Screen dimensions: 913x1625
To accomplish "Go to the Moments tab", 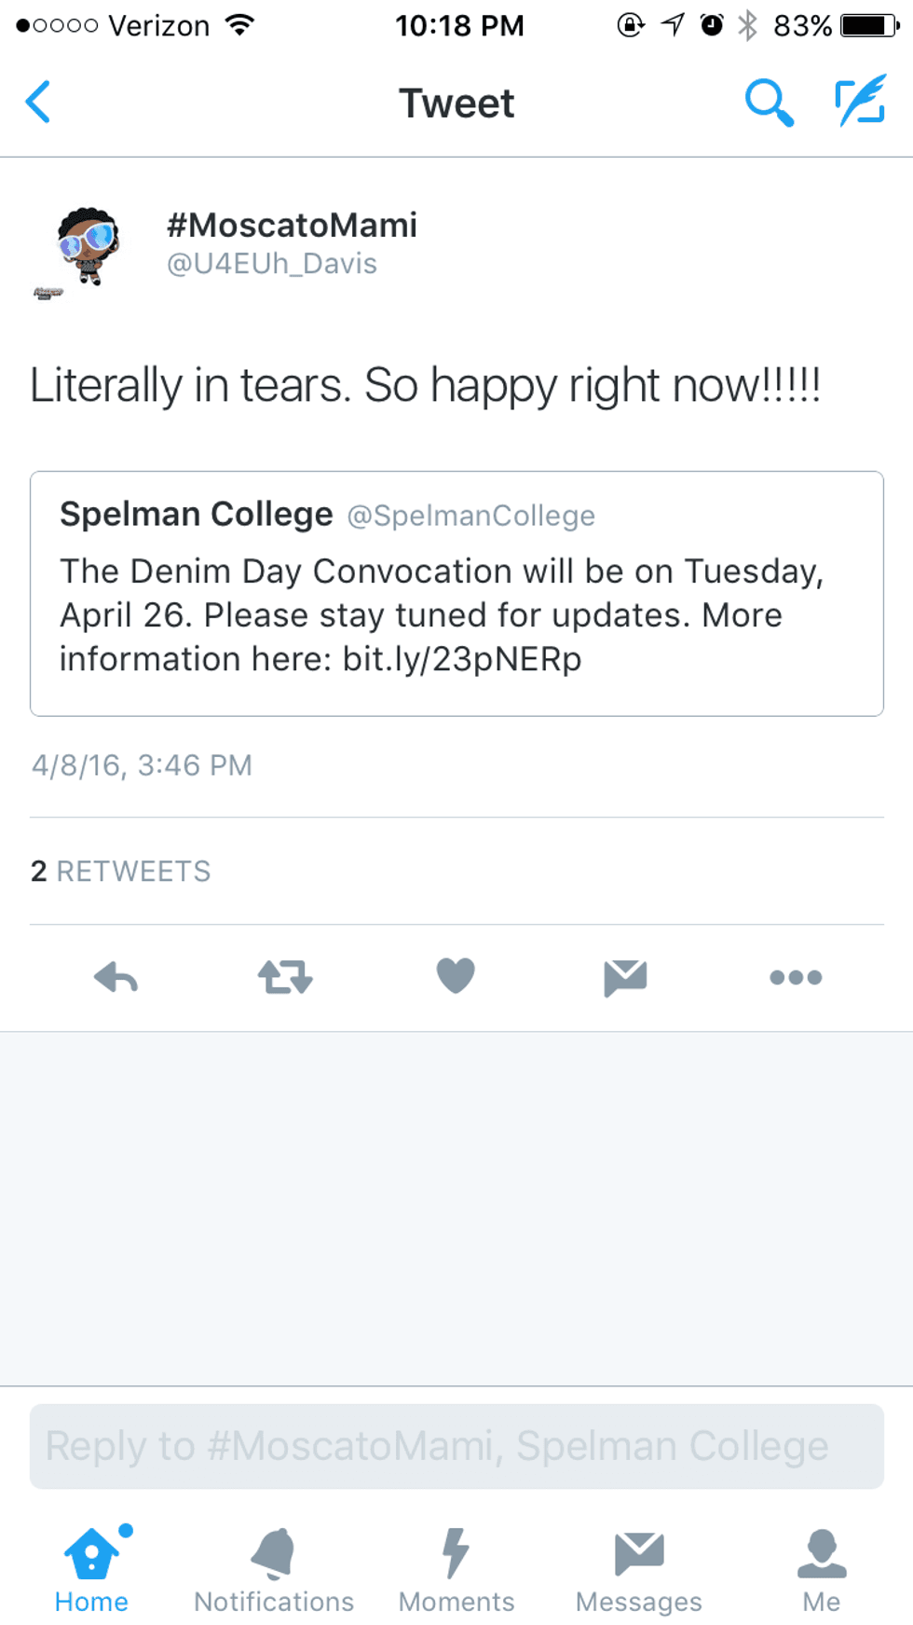I will [456, 1571].
